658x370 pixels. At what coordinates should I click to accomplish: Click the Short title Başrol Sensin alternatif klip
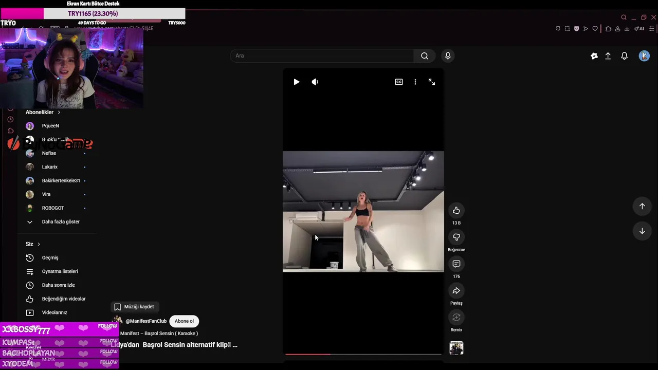pyautogui.click(x=174, y=345)
